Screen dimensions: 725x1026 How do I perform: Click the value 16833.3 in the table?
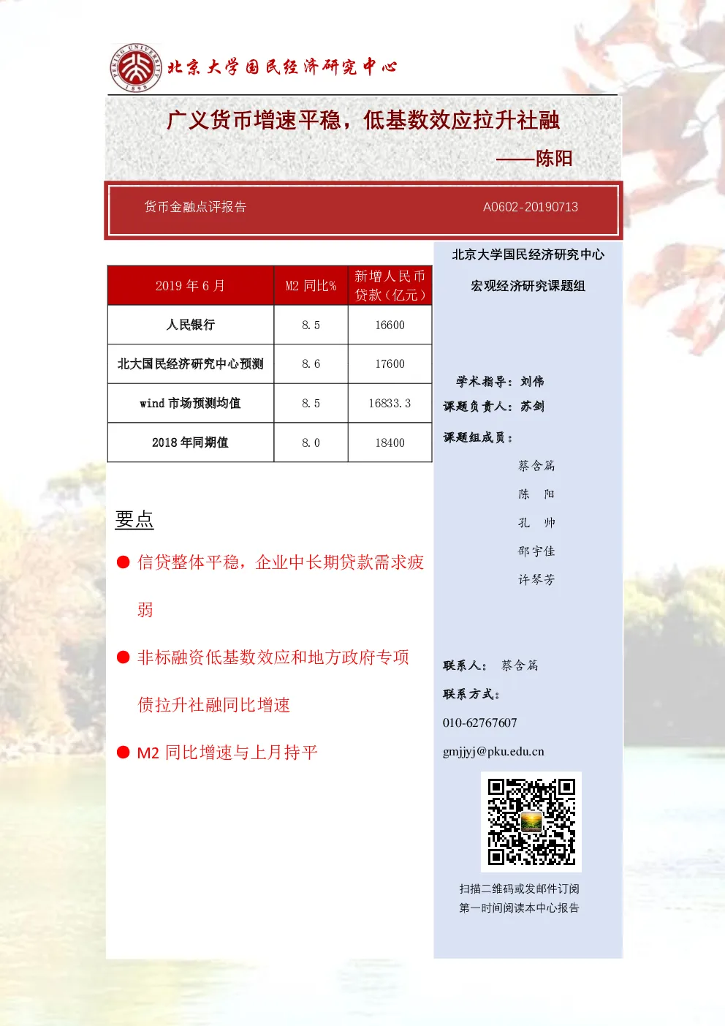pyautogui.click(x=390, y=404)
